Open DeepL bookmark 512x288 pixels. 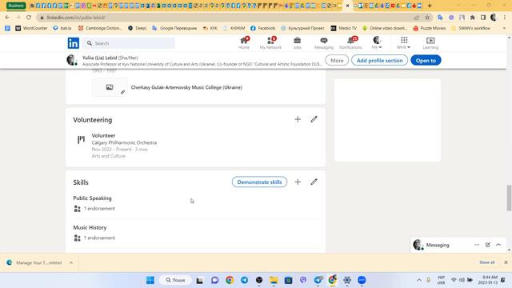138,29
